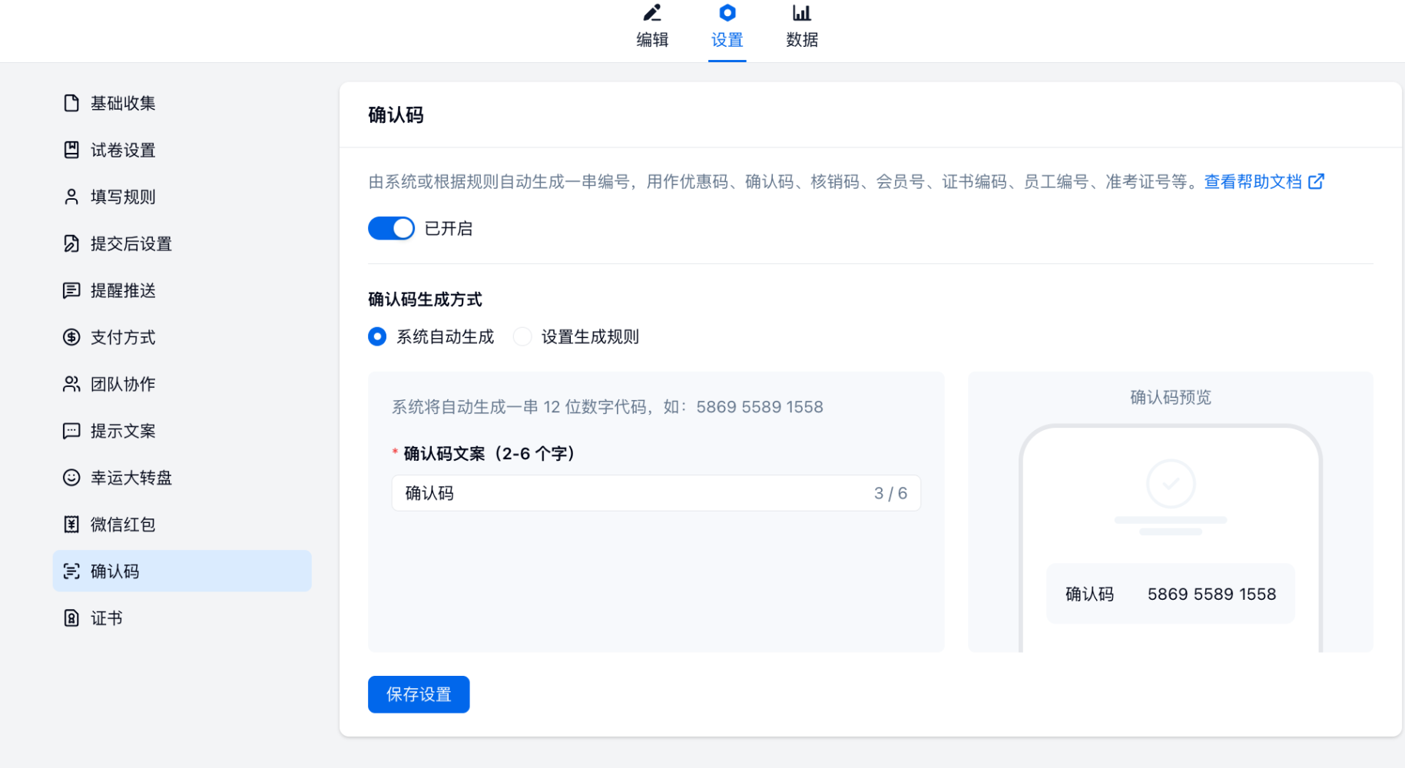Click the 基础收集 document icon
The image size is (1405, 768).
(x=71, y=103)
